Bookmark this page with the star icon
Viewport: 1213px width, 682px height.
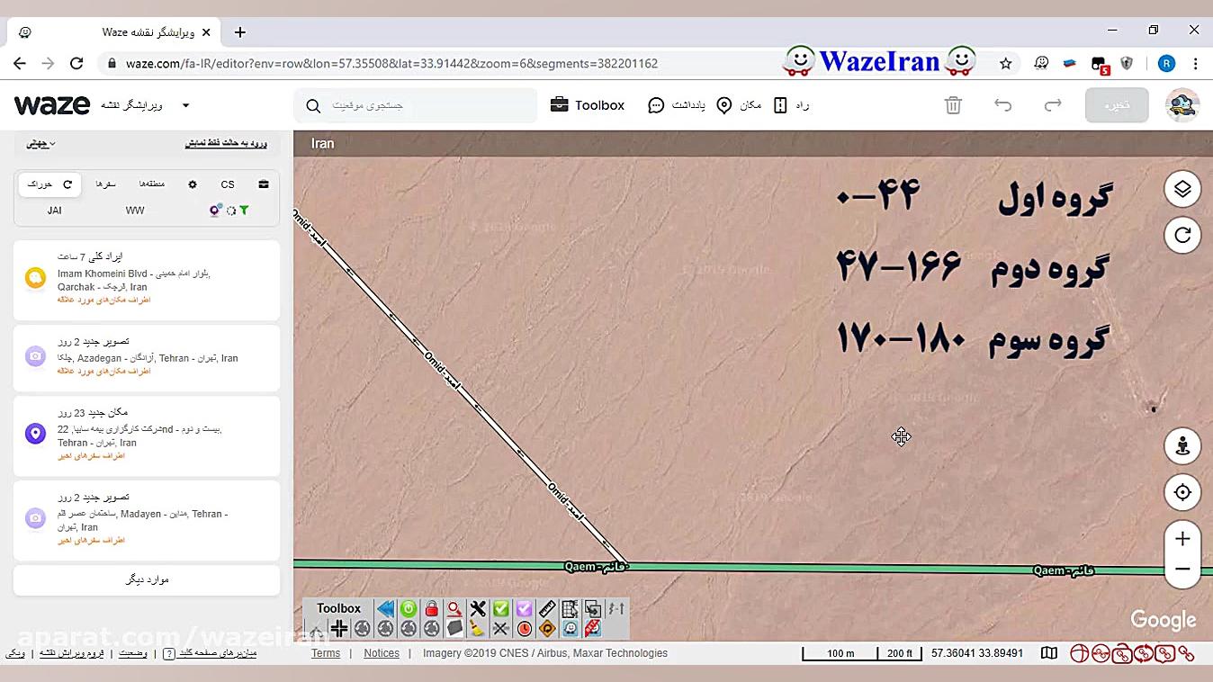click(x=1006, y=64)
